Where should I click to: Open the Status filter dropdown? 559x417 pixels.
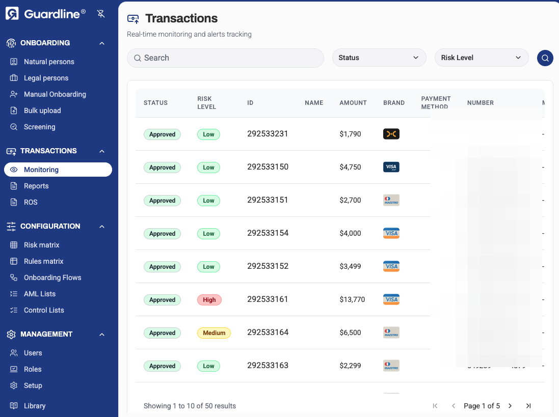point(379,58)
